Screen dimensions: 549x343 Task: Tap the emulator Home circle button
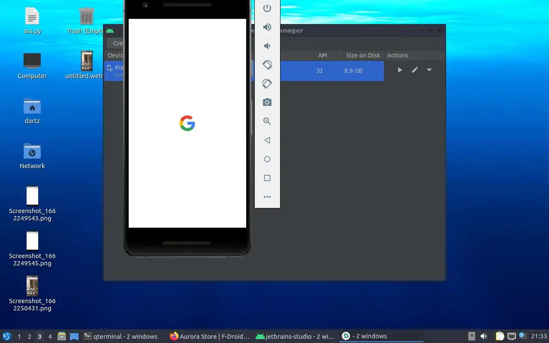click(267, 159)
